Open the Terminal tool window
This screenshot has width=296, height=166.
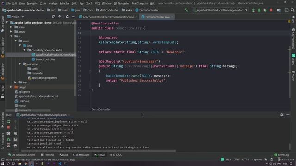pyautogui.click(x=47, y=155)
